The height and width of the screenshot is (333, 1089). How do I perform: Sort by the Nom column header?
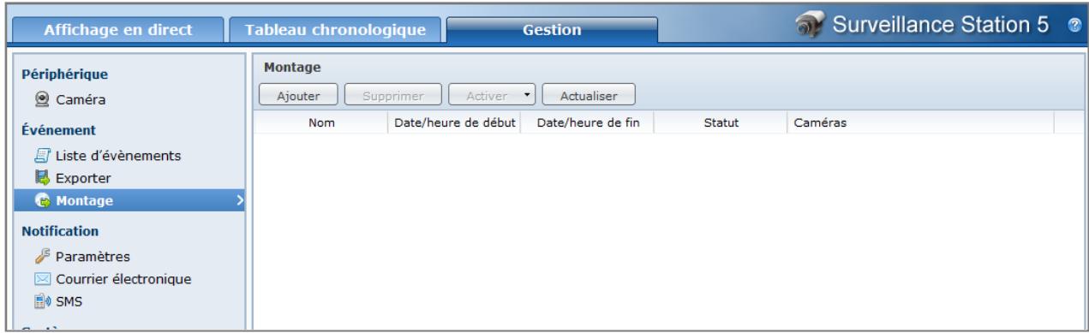point(320,123)
